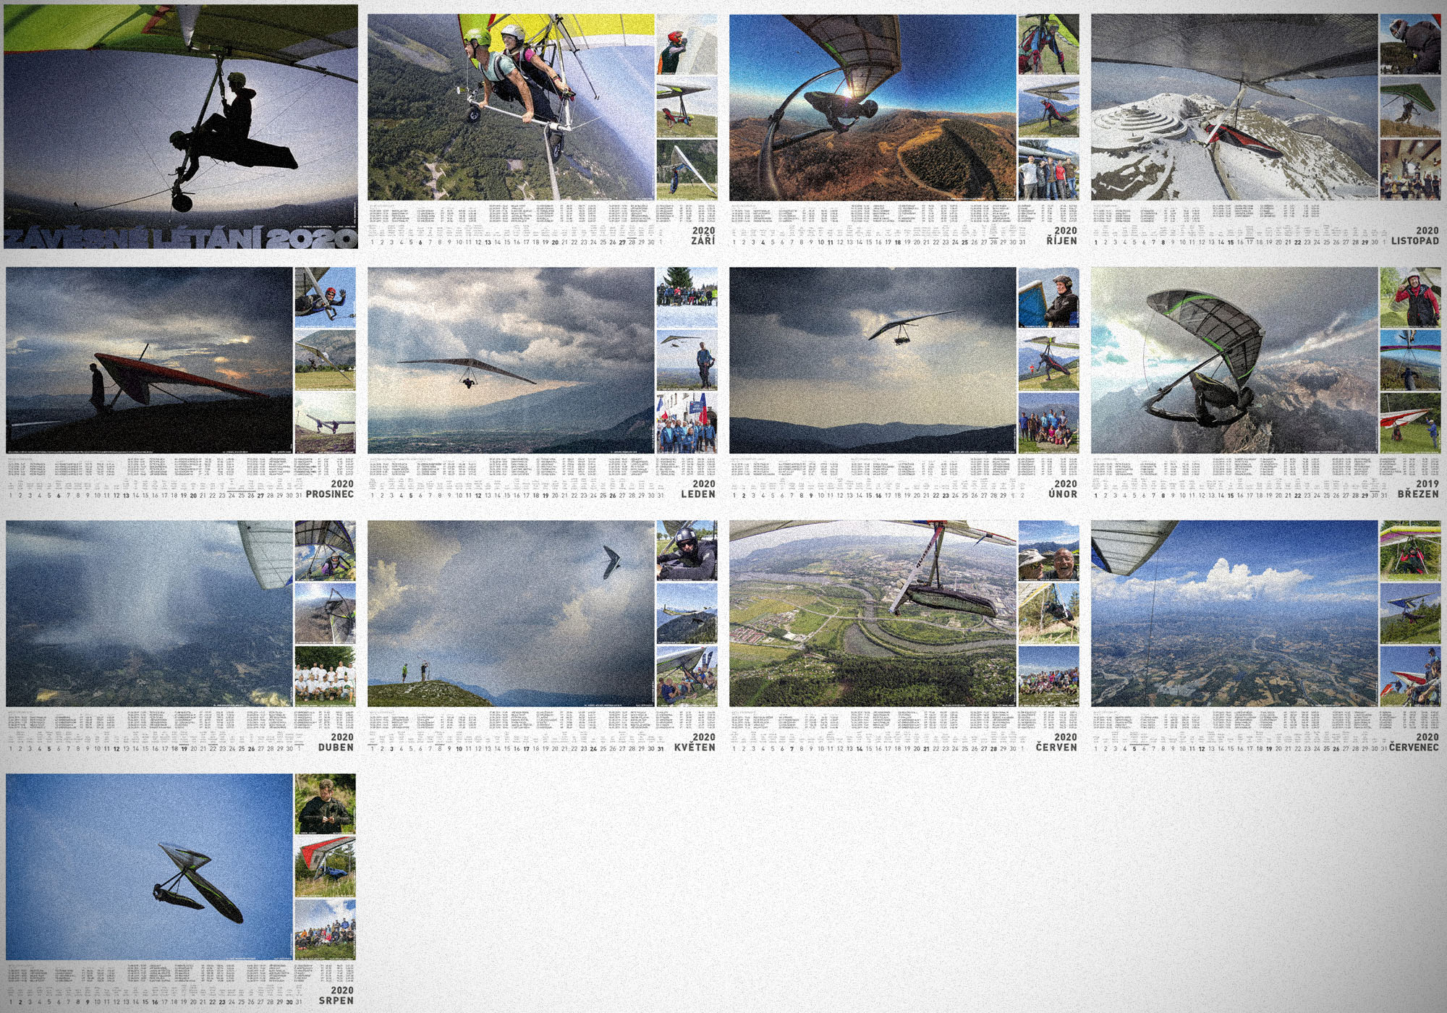
Task: Click the Červen smiling man with hat photo
Action: point(1048,551)
